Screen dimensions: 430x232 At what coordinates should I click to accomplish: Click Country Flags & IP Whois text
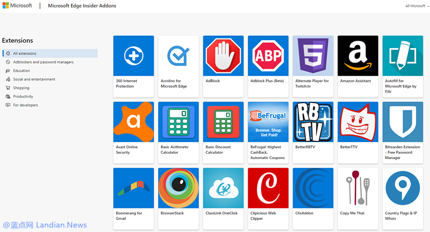[401, 215]
